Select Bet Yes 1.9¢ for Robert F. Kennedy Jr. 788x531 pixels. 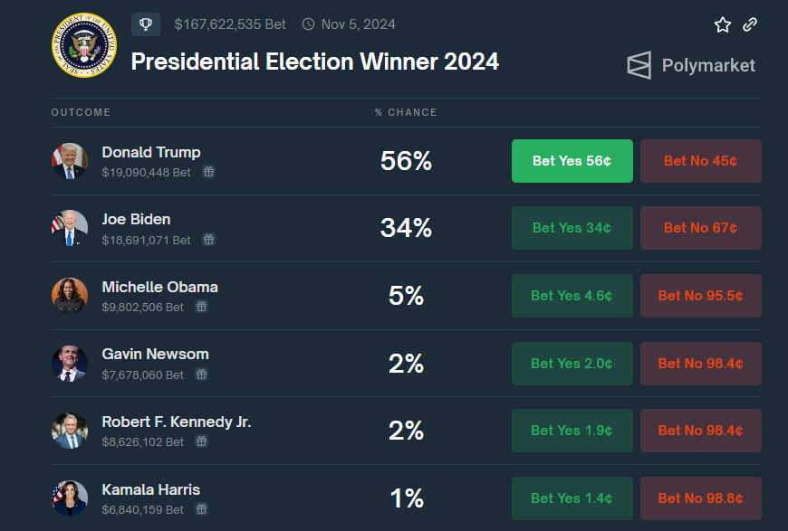click(572, 431)
